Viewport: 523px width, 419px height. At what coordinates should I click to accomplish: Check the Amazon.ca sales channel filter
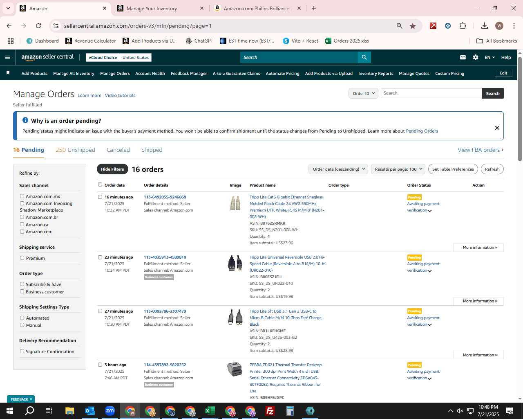tap(22, 224)
